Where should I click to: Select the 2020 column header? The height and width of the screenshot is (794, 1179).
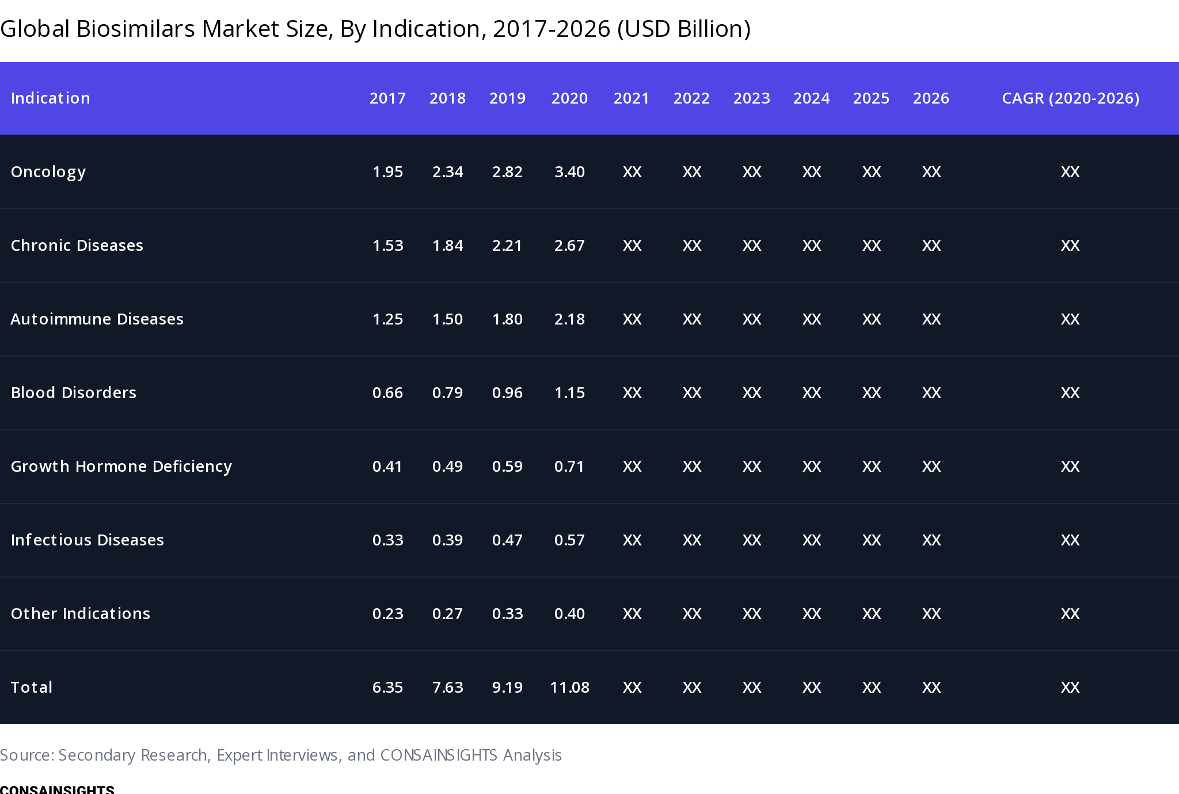570,98
